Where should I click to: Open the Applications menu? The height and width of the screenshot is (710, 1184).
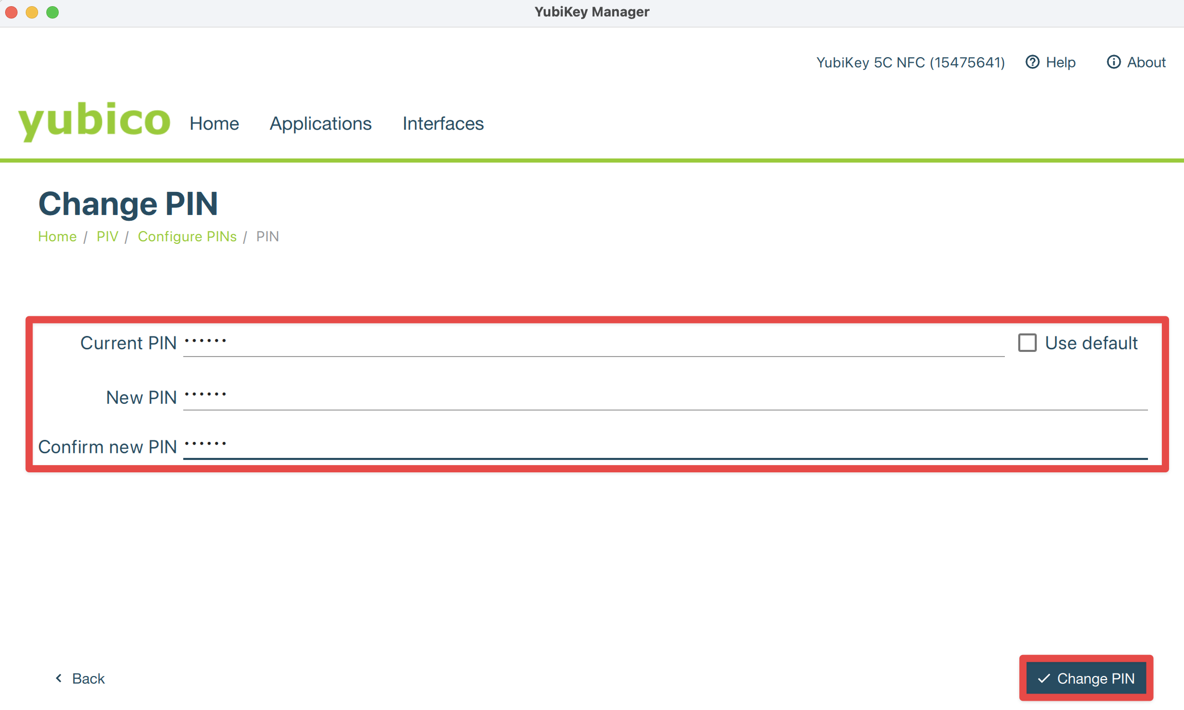(x=320, y=123)
